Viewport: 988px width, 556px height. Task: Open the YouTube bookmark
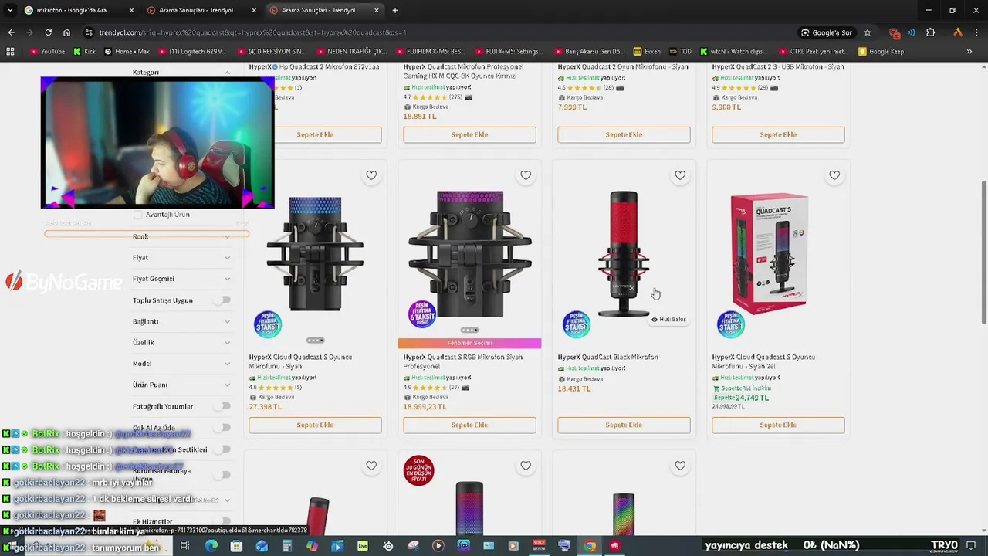(46, 52)
